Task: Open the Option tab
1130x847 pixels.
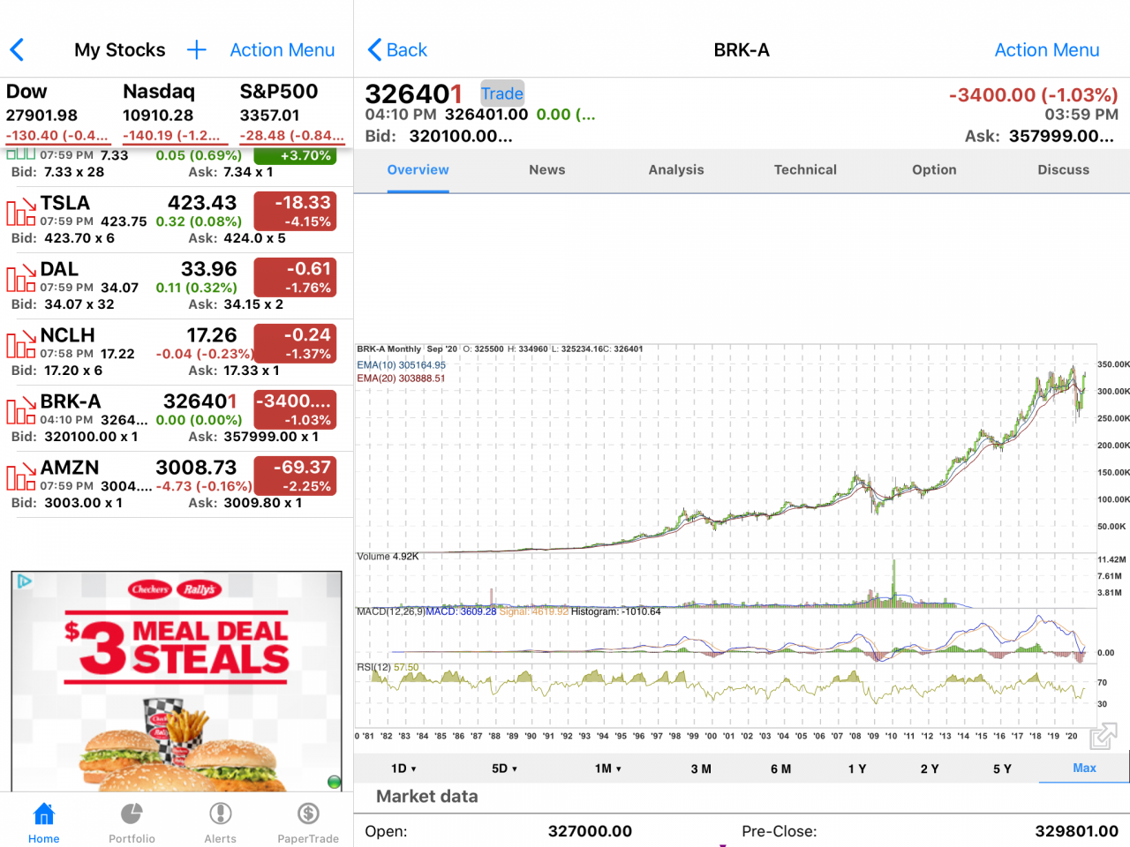Action: pyautogui.click(x=934, y=169)
